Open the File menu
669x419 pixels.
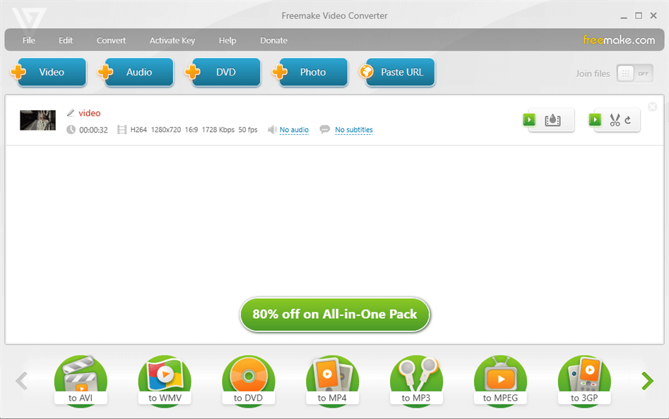[x=28, y=40]
